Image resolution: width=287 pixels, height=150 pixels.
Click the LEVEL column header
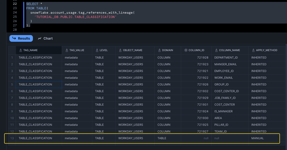pyautogui.click(x=104, y=50)
